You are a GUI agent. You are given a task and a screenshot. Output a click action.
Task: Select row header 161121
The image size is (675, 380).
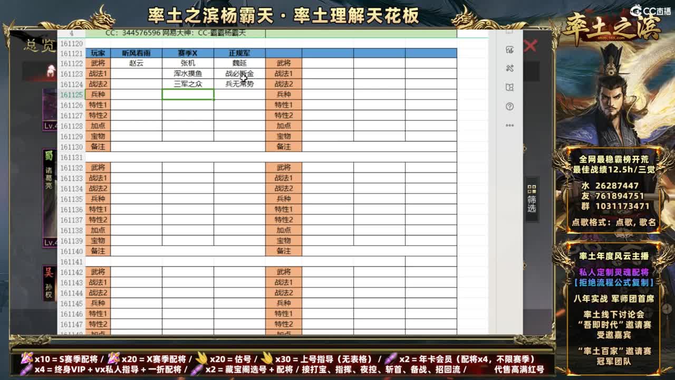pyautogui.click(x=71, y=53)
